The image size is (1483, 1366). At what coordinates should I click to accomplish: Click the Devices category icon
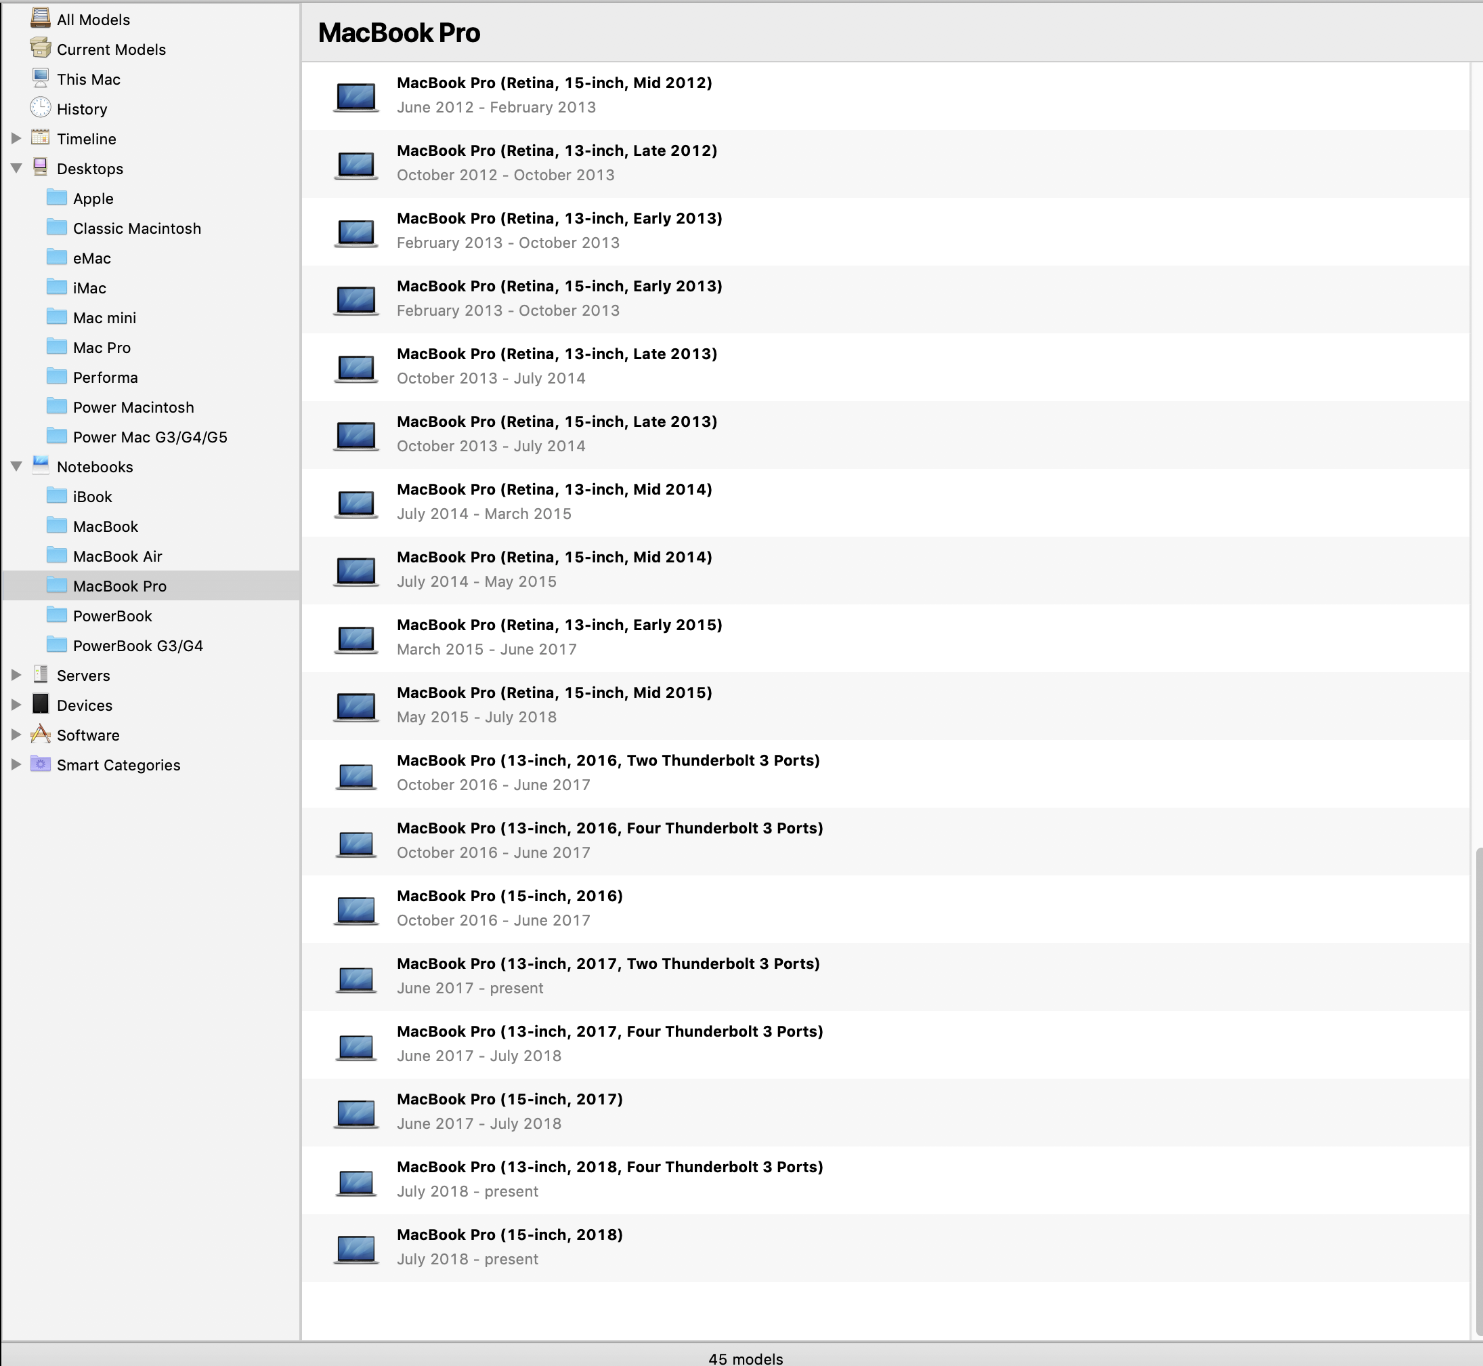coord(41,704)
